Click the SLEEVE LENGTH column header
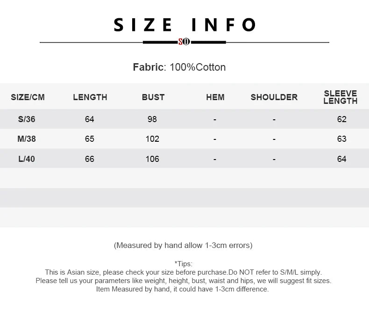This screenshot has width=369, height=313. [x=341, y=97]
